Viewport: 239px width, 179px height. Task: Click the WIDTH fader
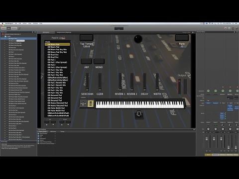tap(157, 82)
